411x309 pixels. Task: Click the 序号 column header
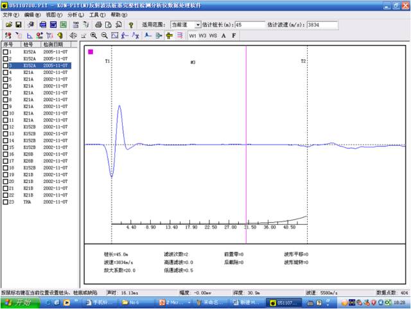[x=11, y=44]
